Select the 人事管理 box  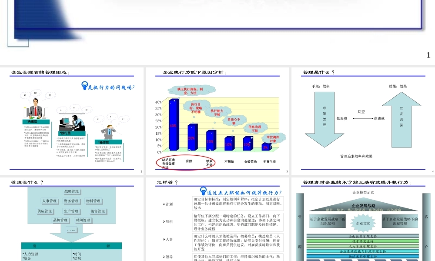click(x=50, y=201)
